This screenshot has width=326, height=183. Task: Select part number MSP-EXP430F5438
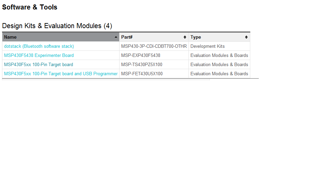[x=141, y=55]
